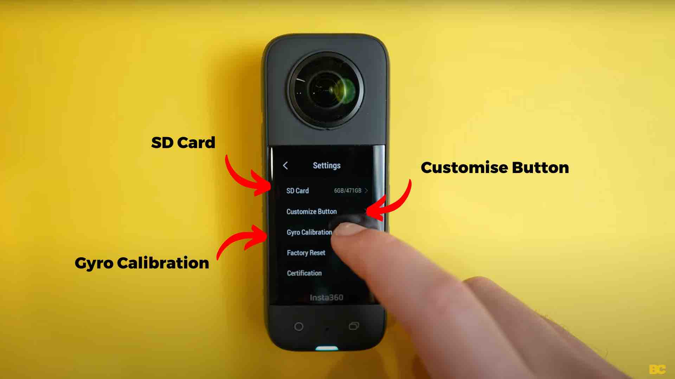Tap the back arrow icon
The width and height of the screenshot is (675, 379).
point(284,165)
